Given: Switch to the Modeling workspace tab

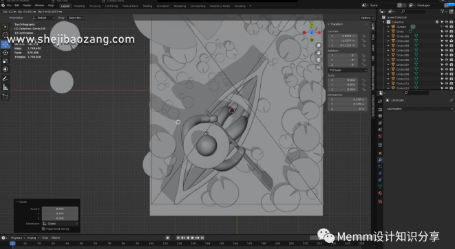Looking at the screenshot, I should click(x=79, y=5).
